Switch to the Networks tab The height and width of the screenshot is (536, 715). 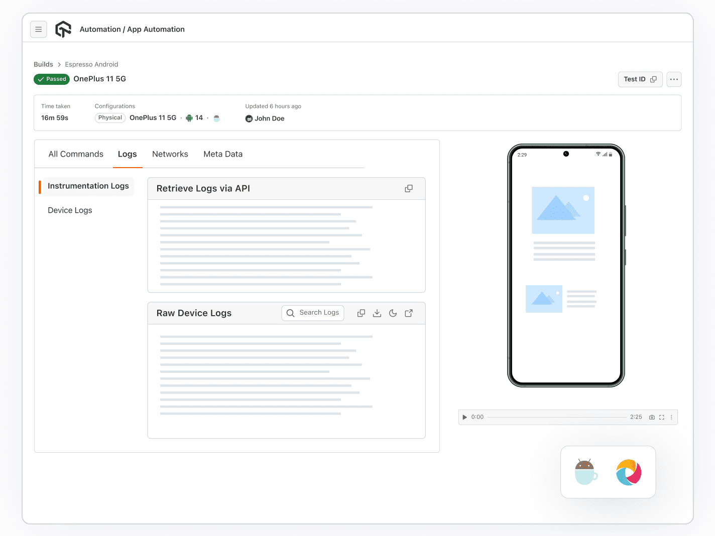point(170,154)
